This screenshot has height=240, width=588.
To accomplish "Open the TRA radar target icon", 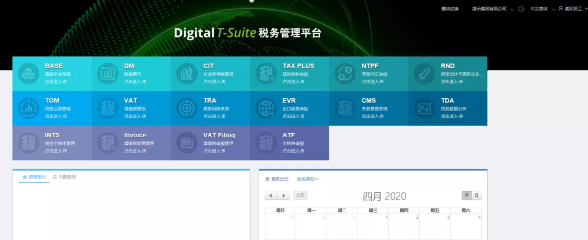I will [x=187, y=108].
